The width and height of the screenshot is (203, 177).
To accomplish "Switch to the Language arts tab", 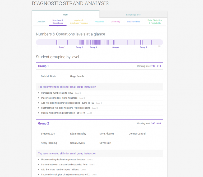I will [x=133, y=15].
